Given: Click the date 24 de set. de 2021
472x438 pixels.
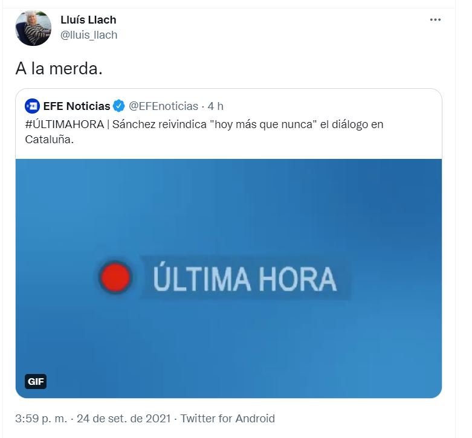Looking at the screenshot, I should [x=124, y=419].
